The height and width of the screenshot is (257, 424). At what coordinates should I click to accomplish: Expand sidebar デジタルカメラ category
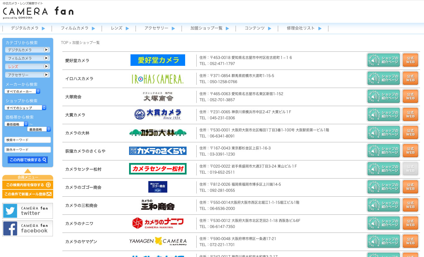[x=28, y=50]
